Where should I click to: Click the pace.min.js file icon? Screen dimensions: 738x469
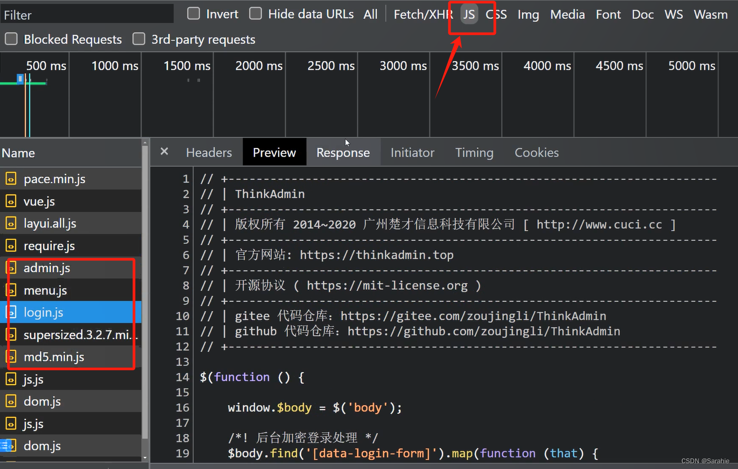[11, 179]
